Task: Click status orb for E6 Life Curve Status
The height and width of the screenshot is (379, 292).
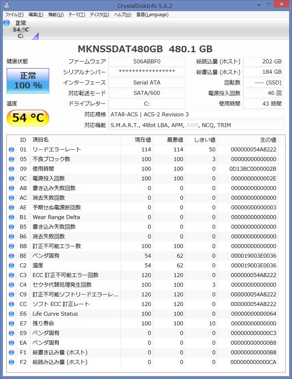Action: [11, 314]
